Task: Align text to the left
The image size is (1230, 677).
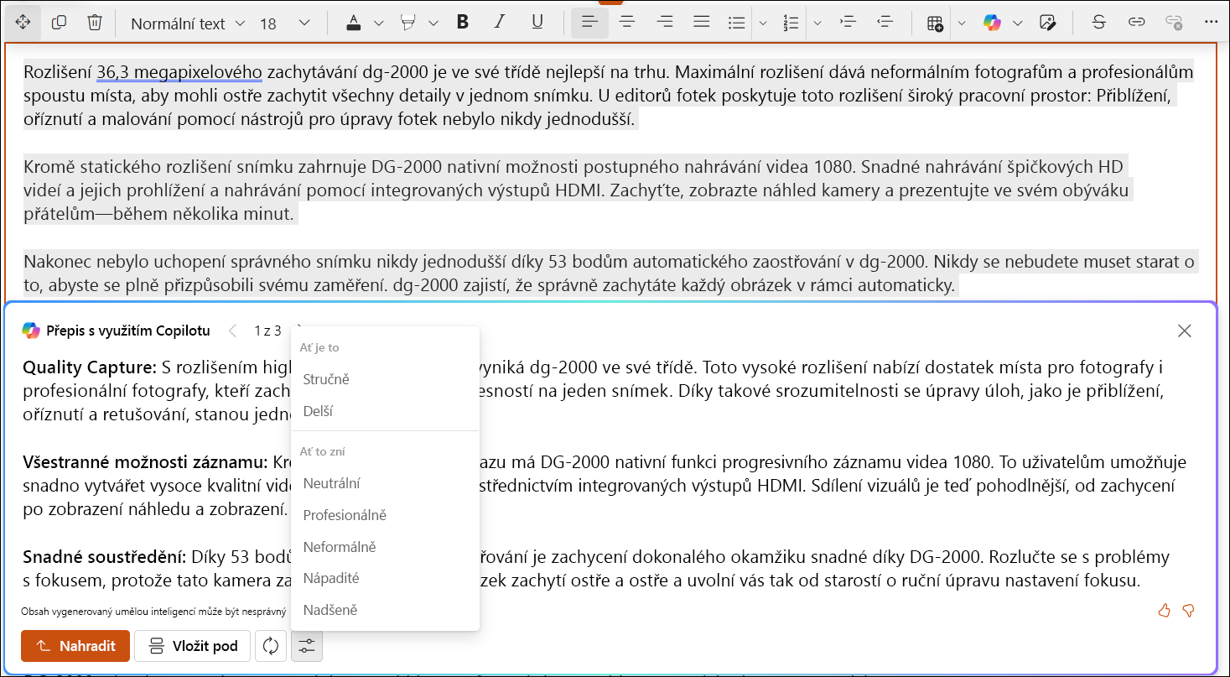Action: (x=589, y=23)
